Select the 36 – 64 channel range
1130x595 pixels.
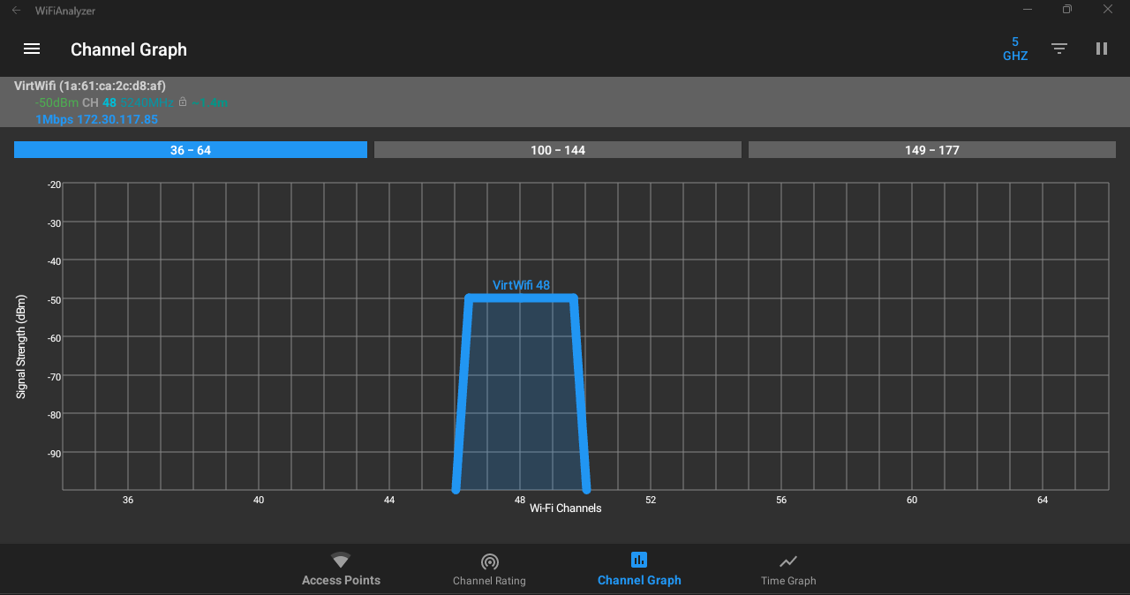(x=190, y=149)
